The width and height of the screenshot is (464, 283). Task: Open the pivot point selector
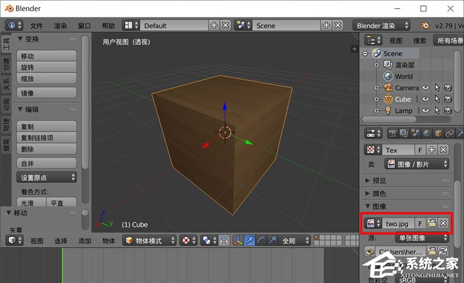click(x=209, y=240)
